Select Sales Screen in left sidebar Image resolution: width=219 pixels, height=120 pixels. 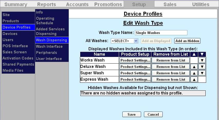tap(15, 52)
